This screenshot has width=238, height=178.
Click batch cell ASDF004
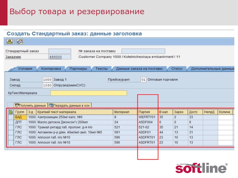(148, 122)
